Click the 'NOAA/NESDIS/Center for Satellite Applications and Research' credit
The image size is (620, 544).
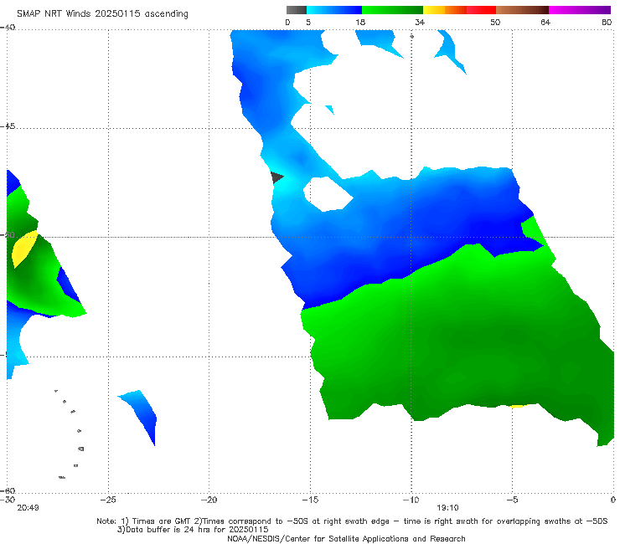(x=346, y=539)
